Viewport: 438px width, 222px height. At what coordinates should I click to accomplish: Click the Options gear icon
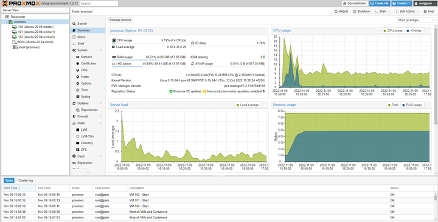(78, 83)
